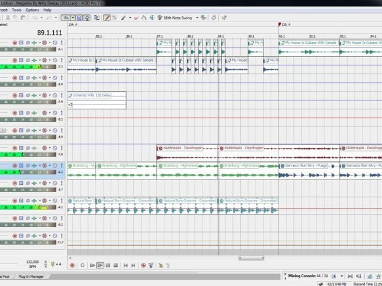The image size is (382, 286).
Task: Open the Undo history dropdown arrow
Action: click(41, 17)
